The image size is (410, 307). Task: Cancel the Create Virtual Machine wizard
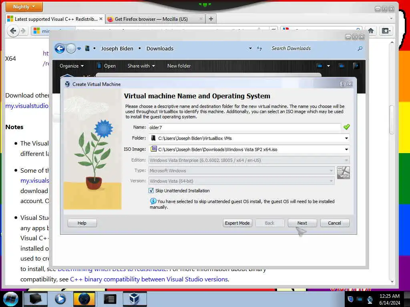(x=334, y=223)
